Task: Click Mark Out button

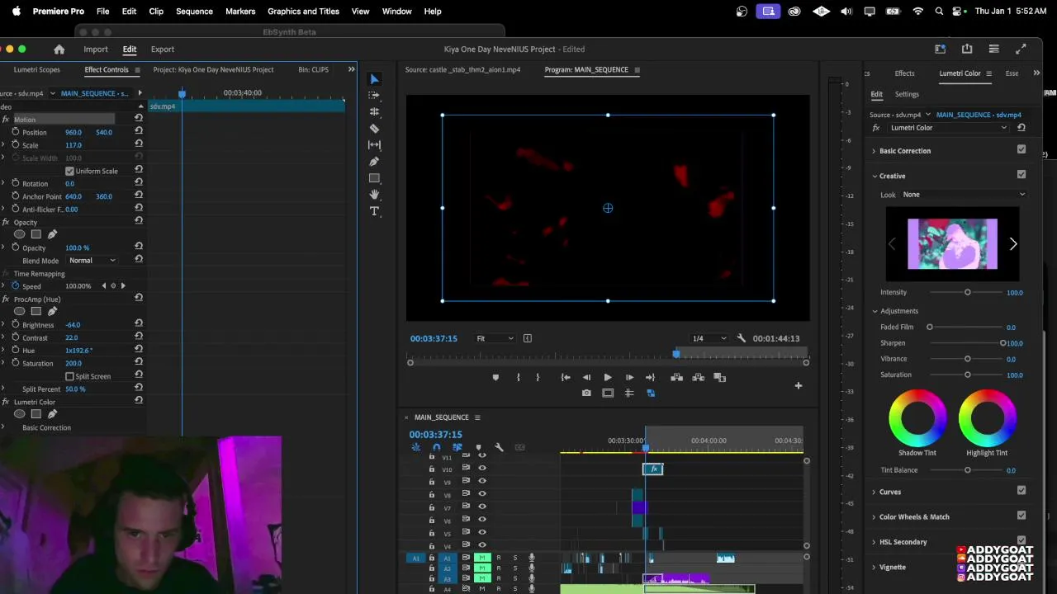Action: pos(538,378)
